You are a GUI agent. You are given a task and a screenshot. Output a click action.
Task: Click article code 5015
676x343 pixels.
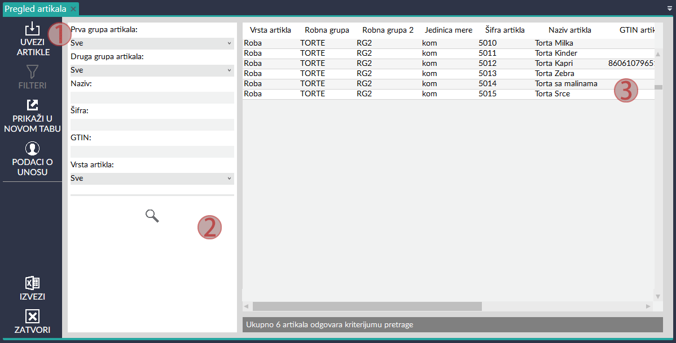488,94
